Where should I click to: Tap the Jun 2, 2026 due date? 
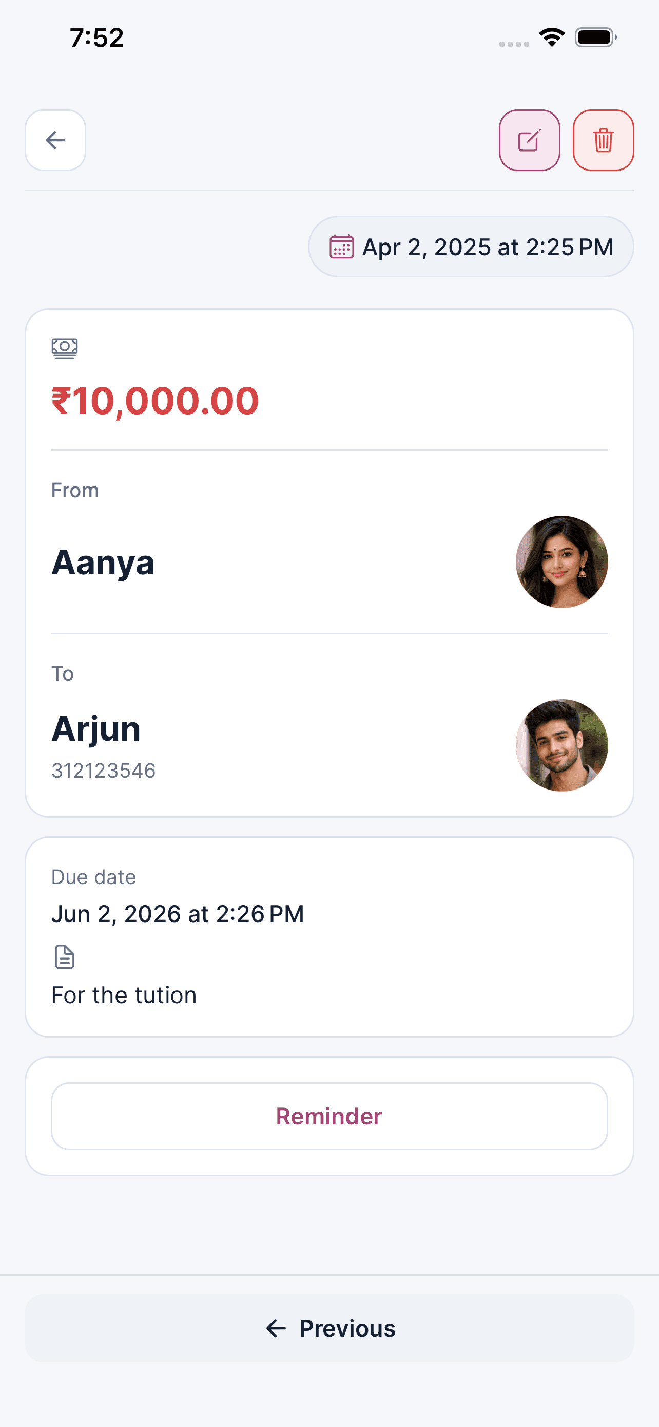pyautogui.click(x=178, y=914)
